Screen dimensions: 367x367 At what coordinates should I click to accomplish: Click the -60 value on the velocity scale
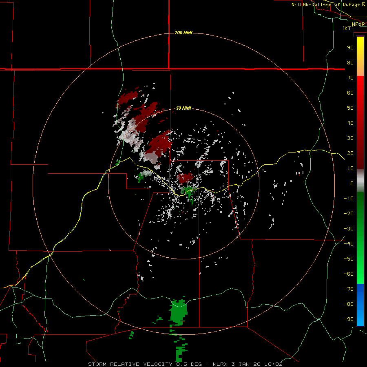tap(349, 274)
